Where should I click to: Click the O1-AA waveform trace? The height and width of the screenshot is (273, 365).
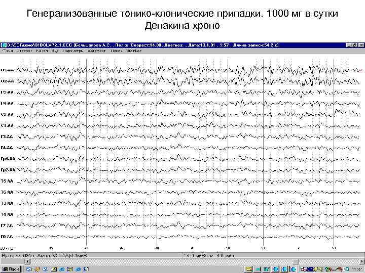pos(189,70)
